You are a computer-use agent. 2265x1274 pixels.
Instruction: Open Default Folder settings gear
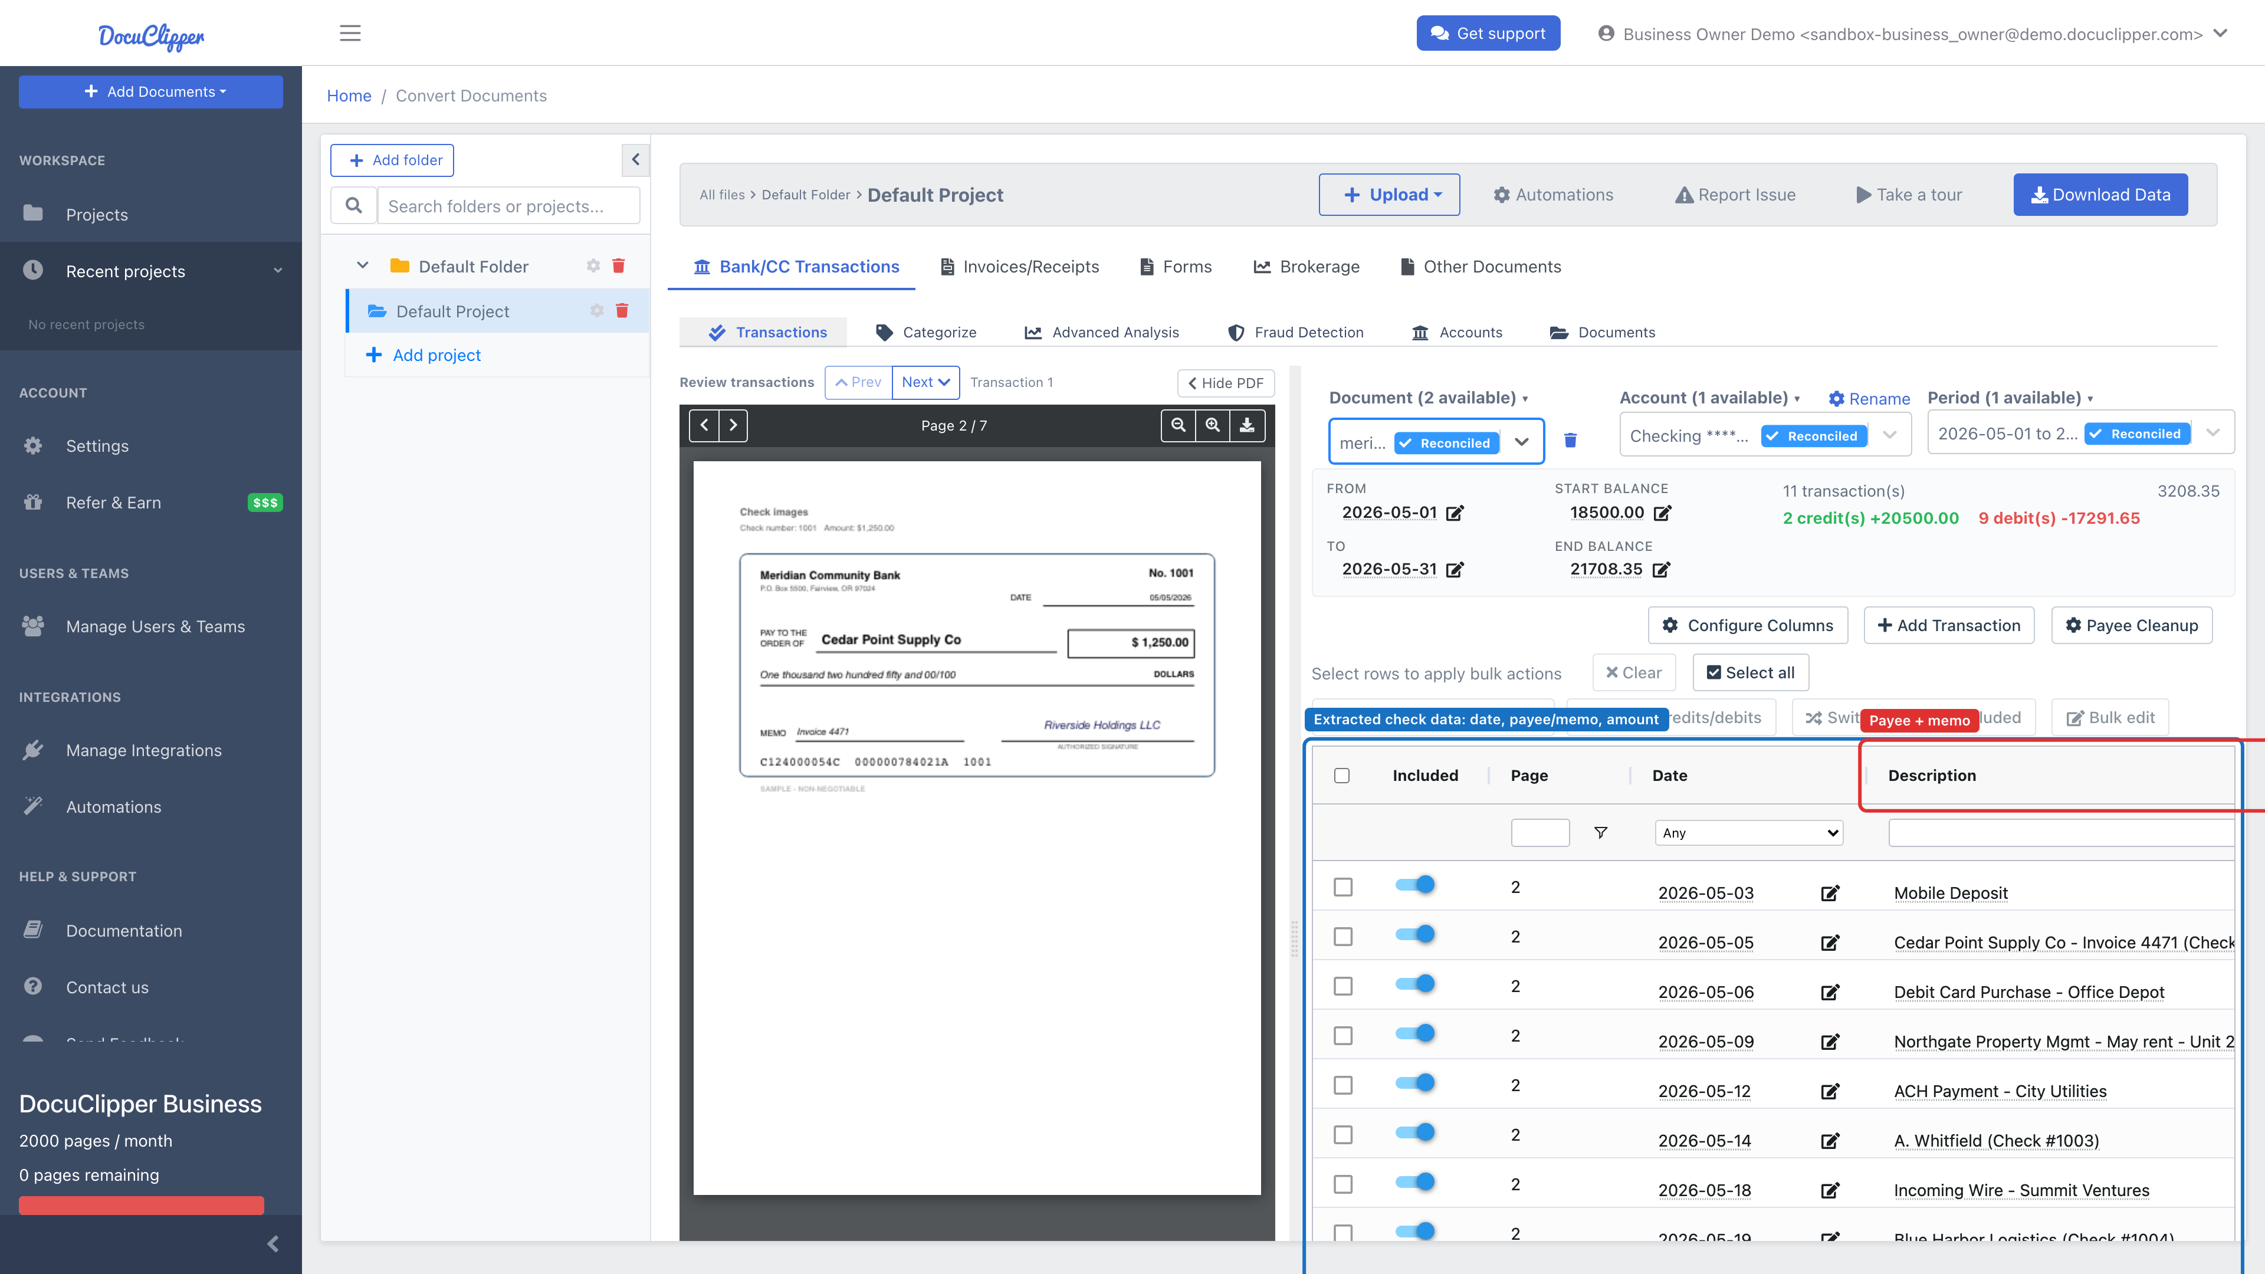click(x=593, y=265)
